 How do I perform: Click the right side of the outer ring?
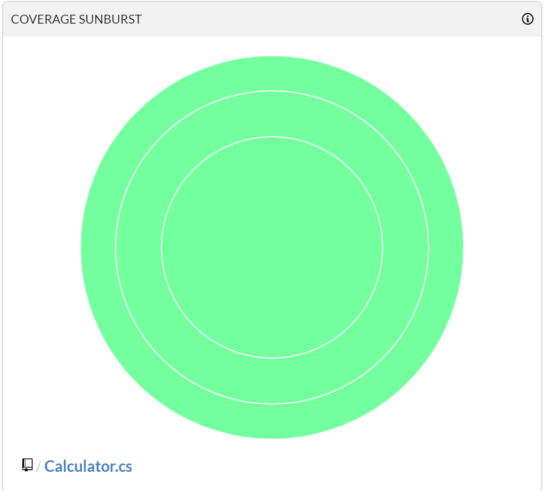(446, 247)
